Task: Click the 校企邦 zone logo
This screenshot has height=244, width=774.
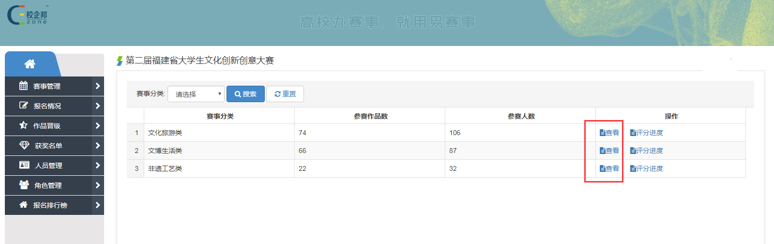Action: click(28, 15)
